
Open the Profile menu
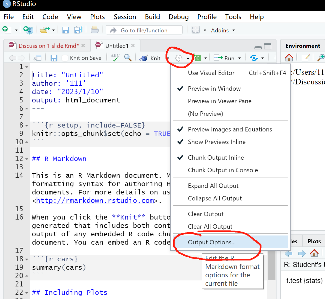[x=207, y=17]
